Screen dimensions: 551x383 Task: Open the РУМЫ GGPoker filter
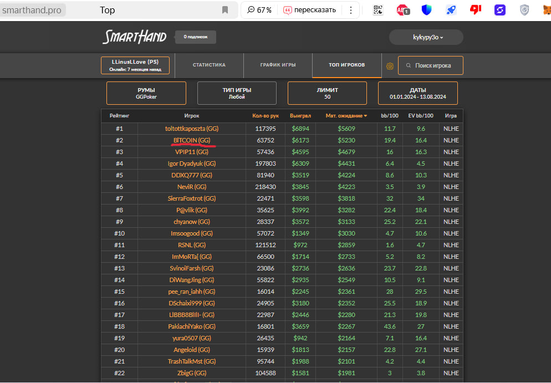tap(146, 93)
